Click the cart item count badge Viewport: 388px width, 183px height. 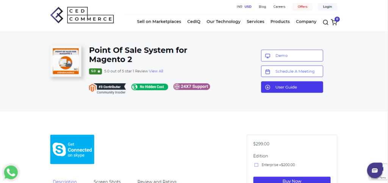337,19
